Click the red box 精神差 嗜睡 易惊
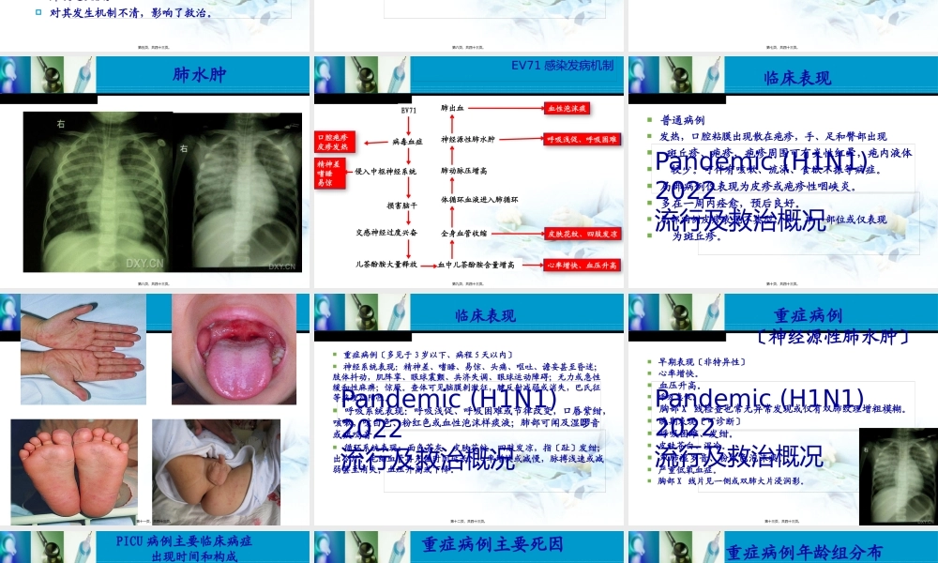 pyautogui.click(x=330, y=174)
